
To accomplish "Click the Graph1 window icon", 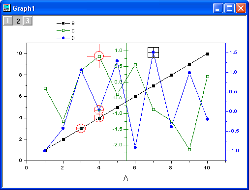I will (7, 8).
